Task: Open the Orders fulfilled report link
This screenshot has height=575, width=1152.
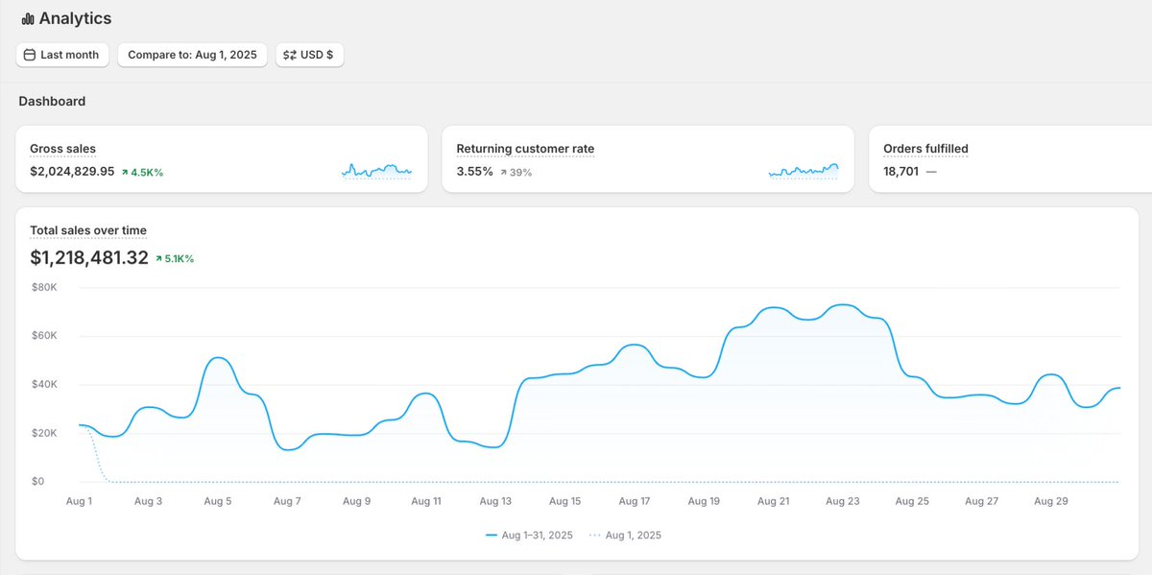Action: click(x=925, y=149)
